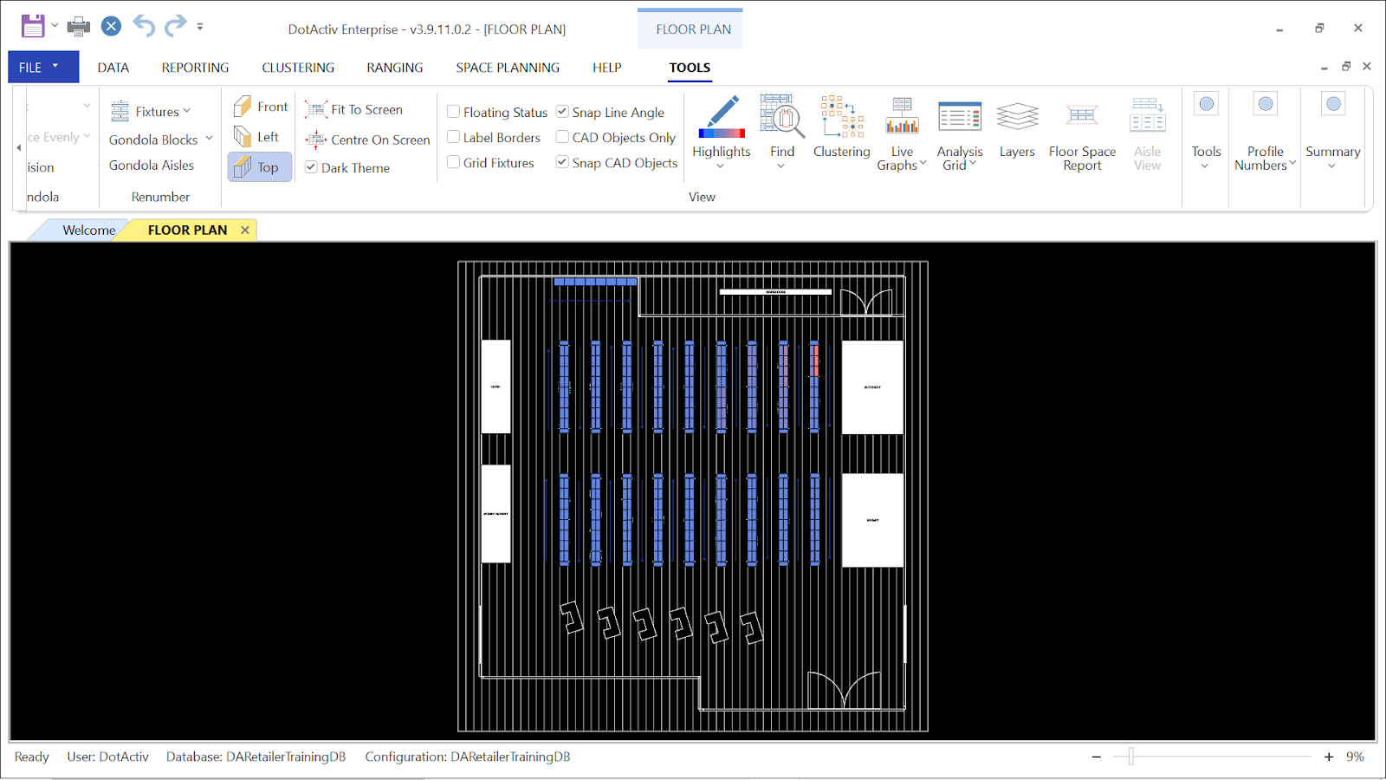Image resolution: width=1386 pixels, height=780 pixels.
Task: Enable the Floating Status checkbox
Action: point(453,112)
